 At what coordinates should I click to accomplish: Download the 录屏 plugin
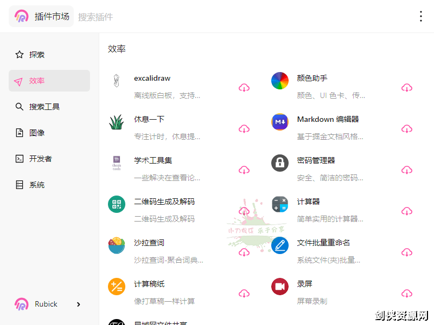(407, 293)
